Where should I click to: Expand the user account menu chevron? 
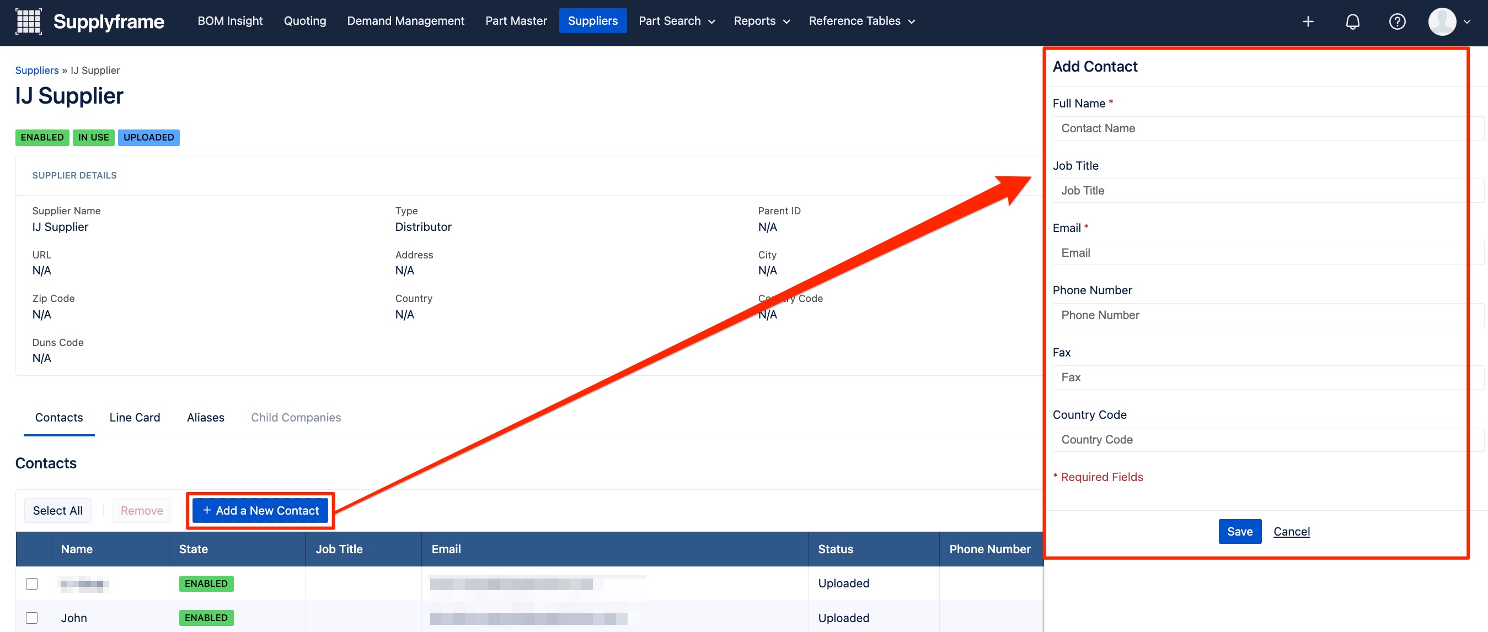click(x=1466, y=22)
